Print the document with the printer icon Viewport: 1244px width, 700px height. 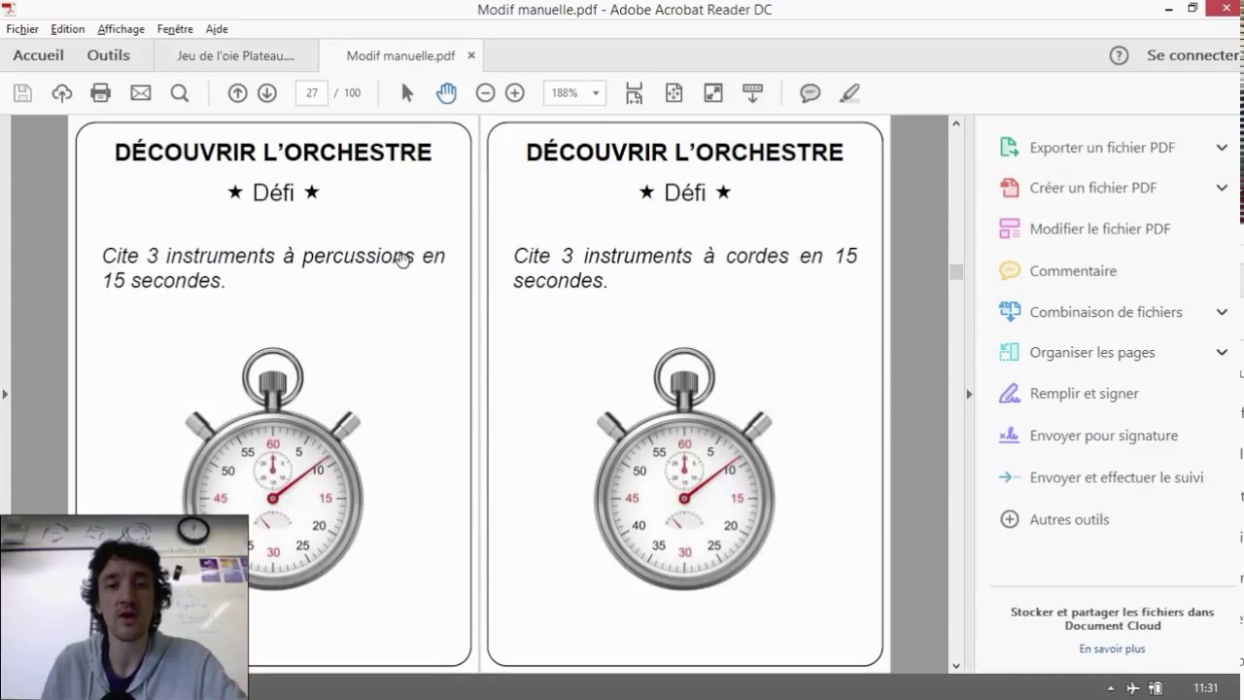101,93
